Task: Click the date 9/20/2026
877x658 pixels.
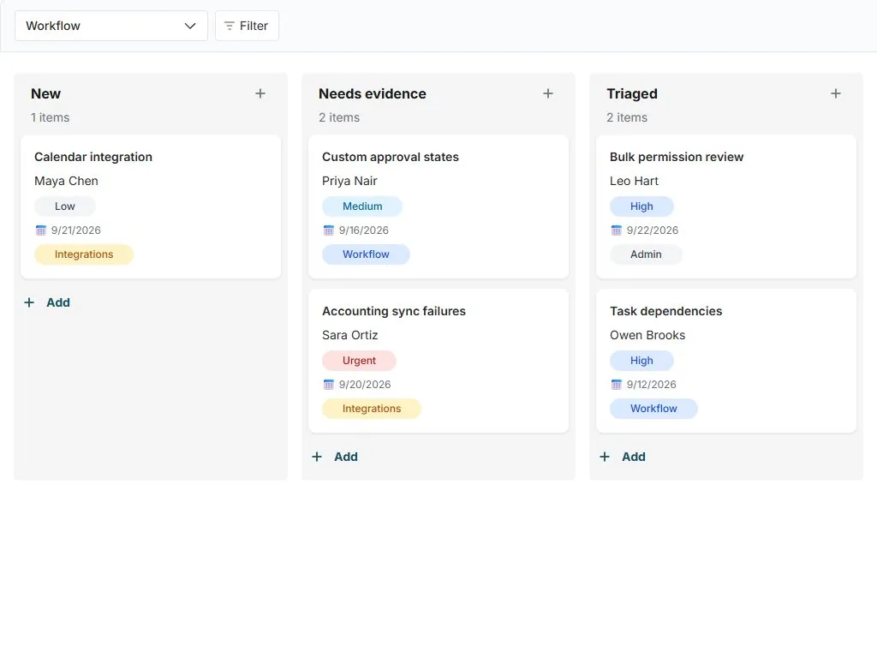Action: (x=365, y=385)
